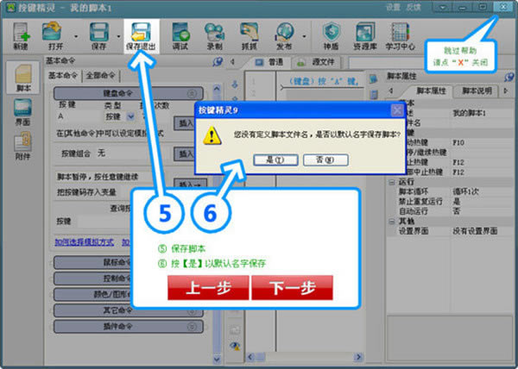Click 是(Y) in the save dialog
Image resolution: width=518 pixels, height=369 pixels.
[275, 160]
